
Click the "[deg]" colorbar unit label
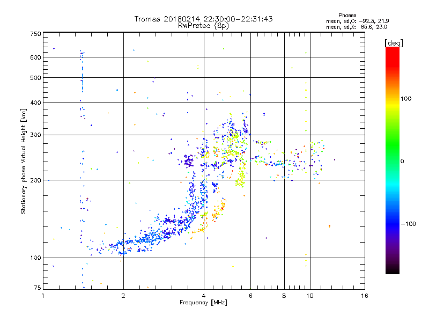tap(394, 43)
